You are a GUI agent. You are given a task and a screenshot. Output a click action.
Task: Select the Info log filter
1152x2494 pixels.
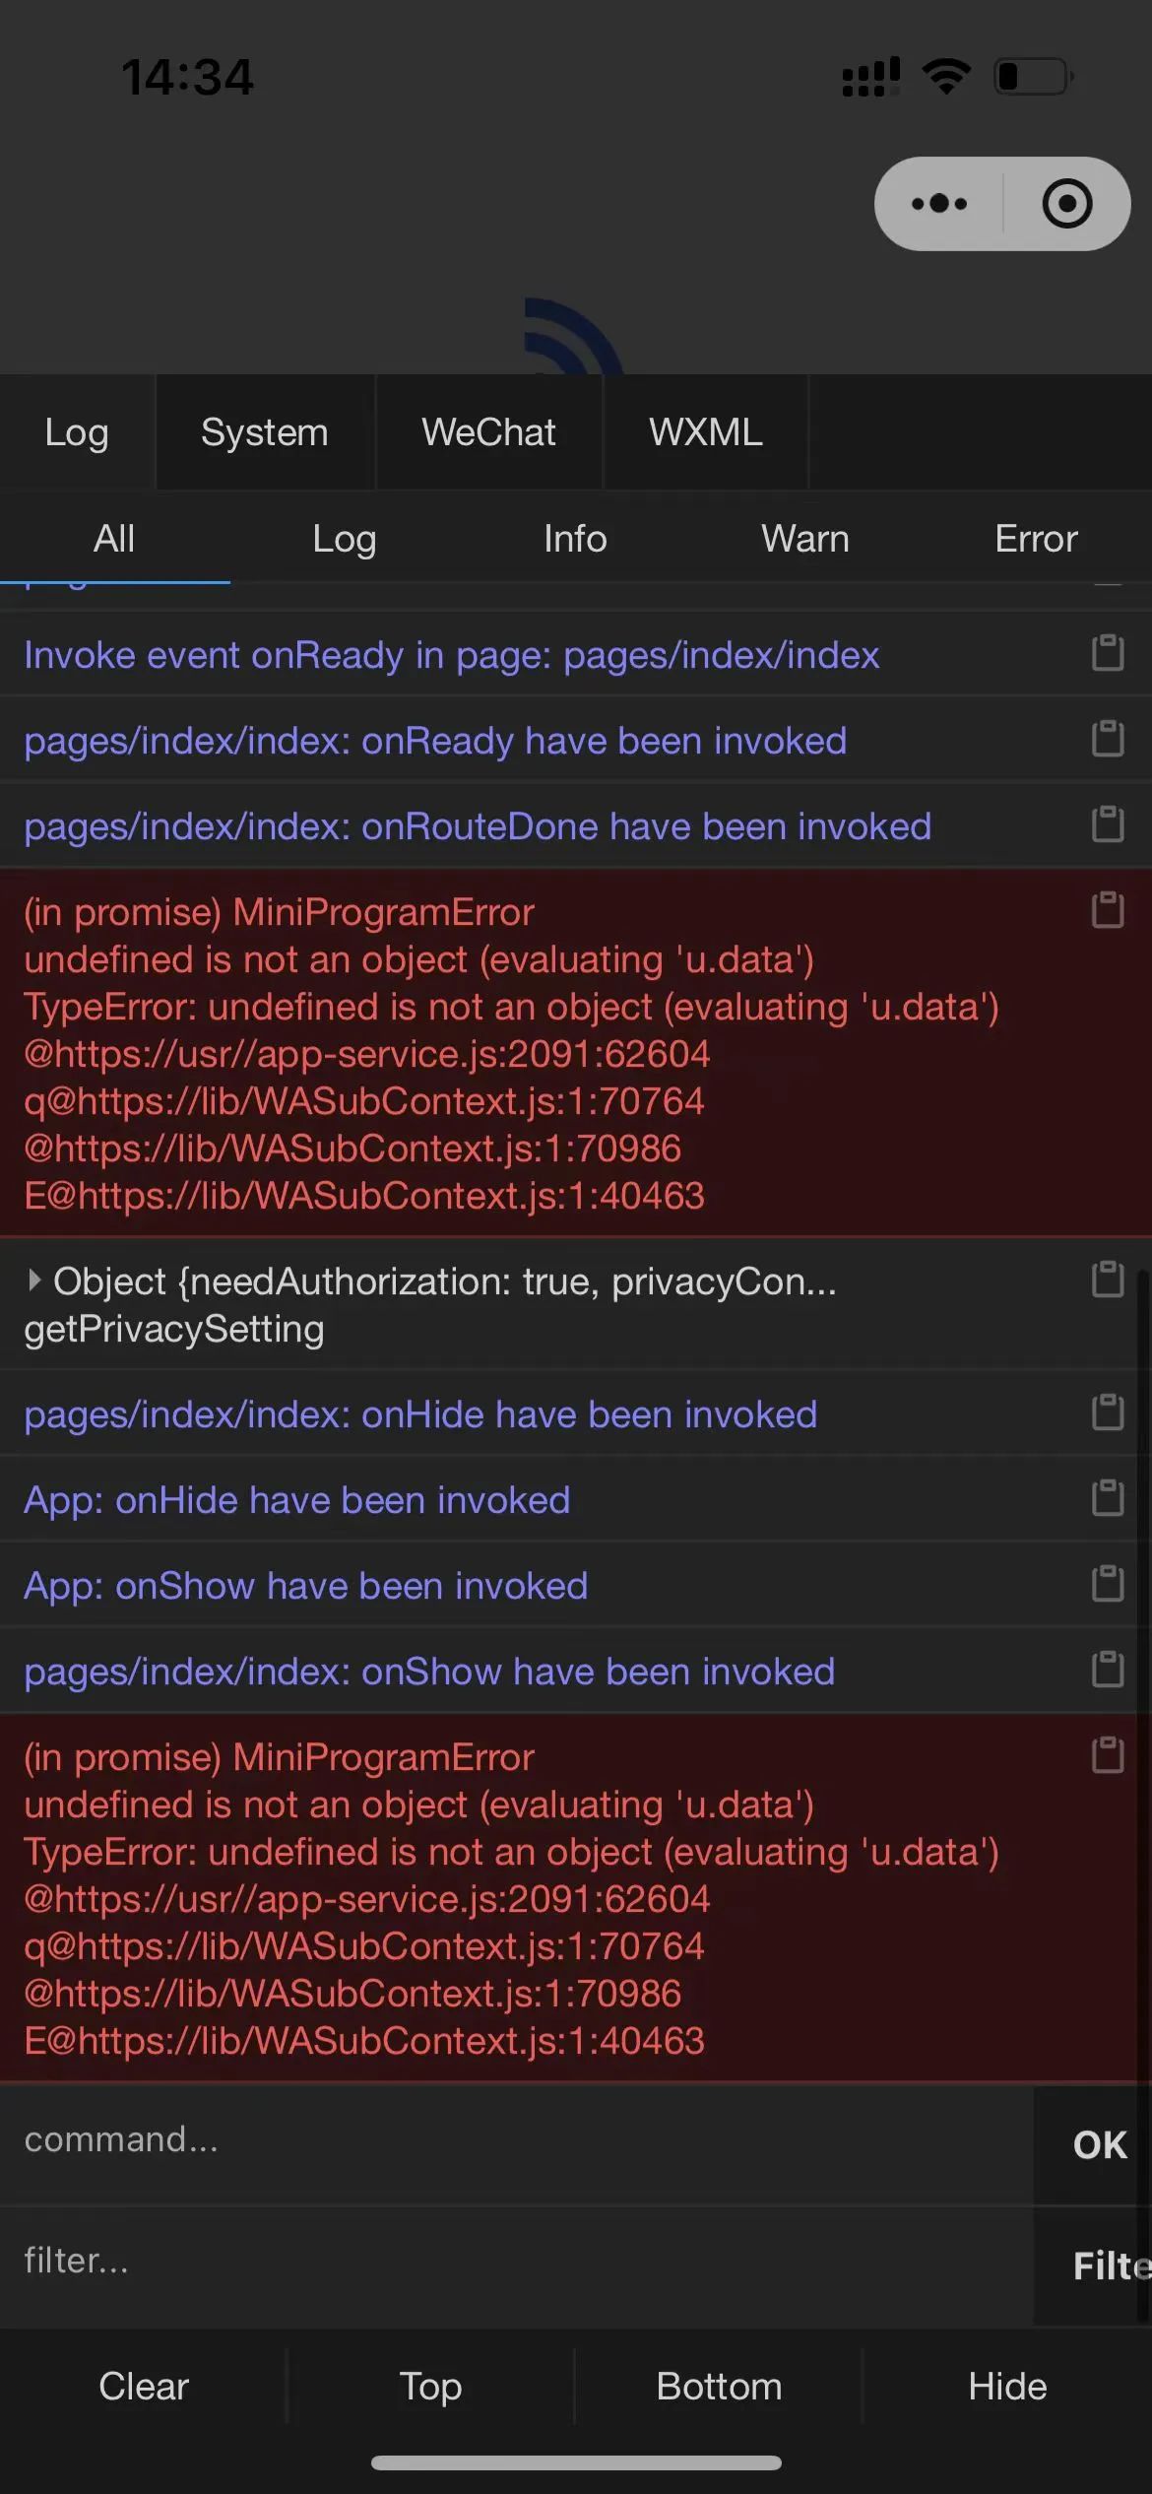click(575, 539)
